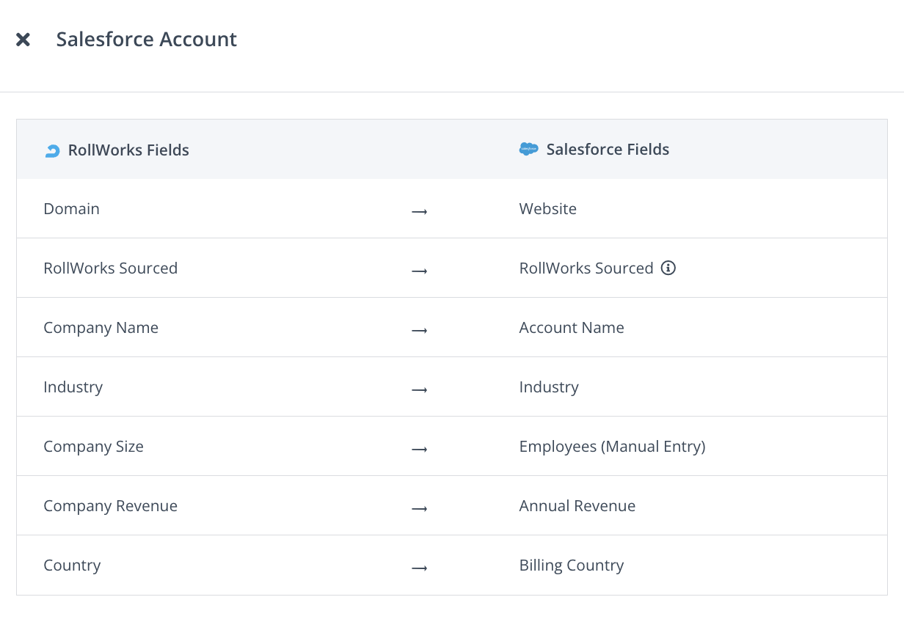
Task: Select the Annual Revenue field
Action: click(577, 506)
